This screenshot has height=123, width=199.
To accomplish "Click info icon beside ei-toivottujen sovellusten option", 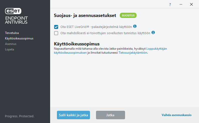I will tap(153, 32).
